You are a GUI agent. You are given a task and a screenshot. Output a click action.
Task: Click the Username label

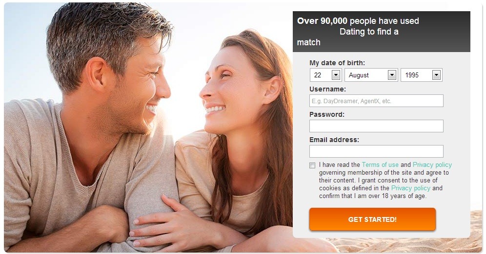coord(327,90)
